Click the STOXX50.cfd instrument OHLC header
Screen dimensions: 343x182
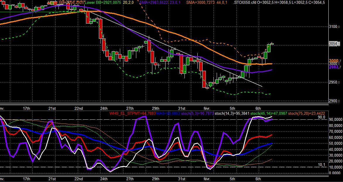click(x=279, y=3)
